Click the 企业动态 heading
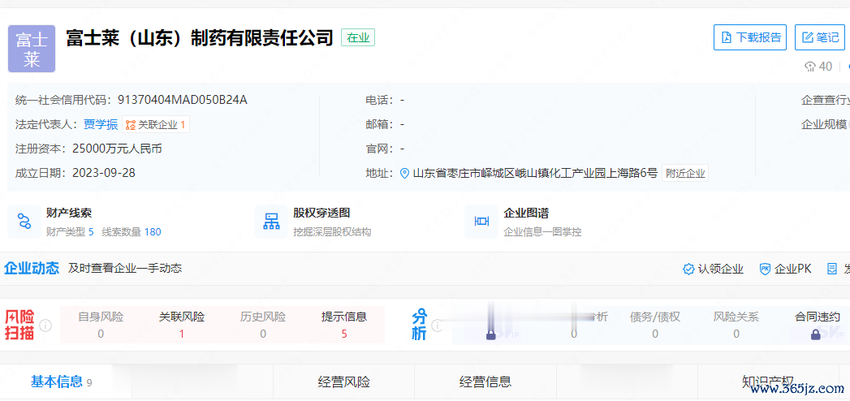 tap(32, 268)
